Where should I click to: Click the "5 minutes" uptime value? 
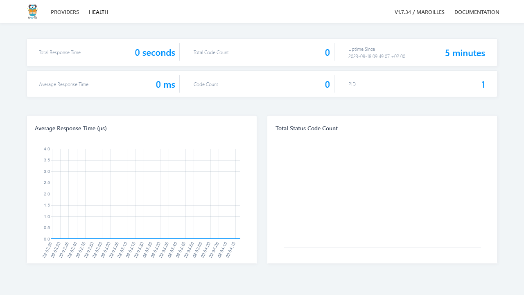pos(465,53)
